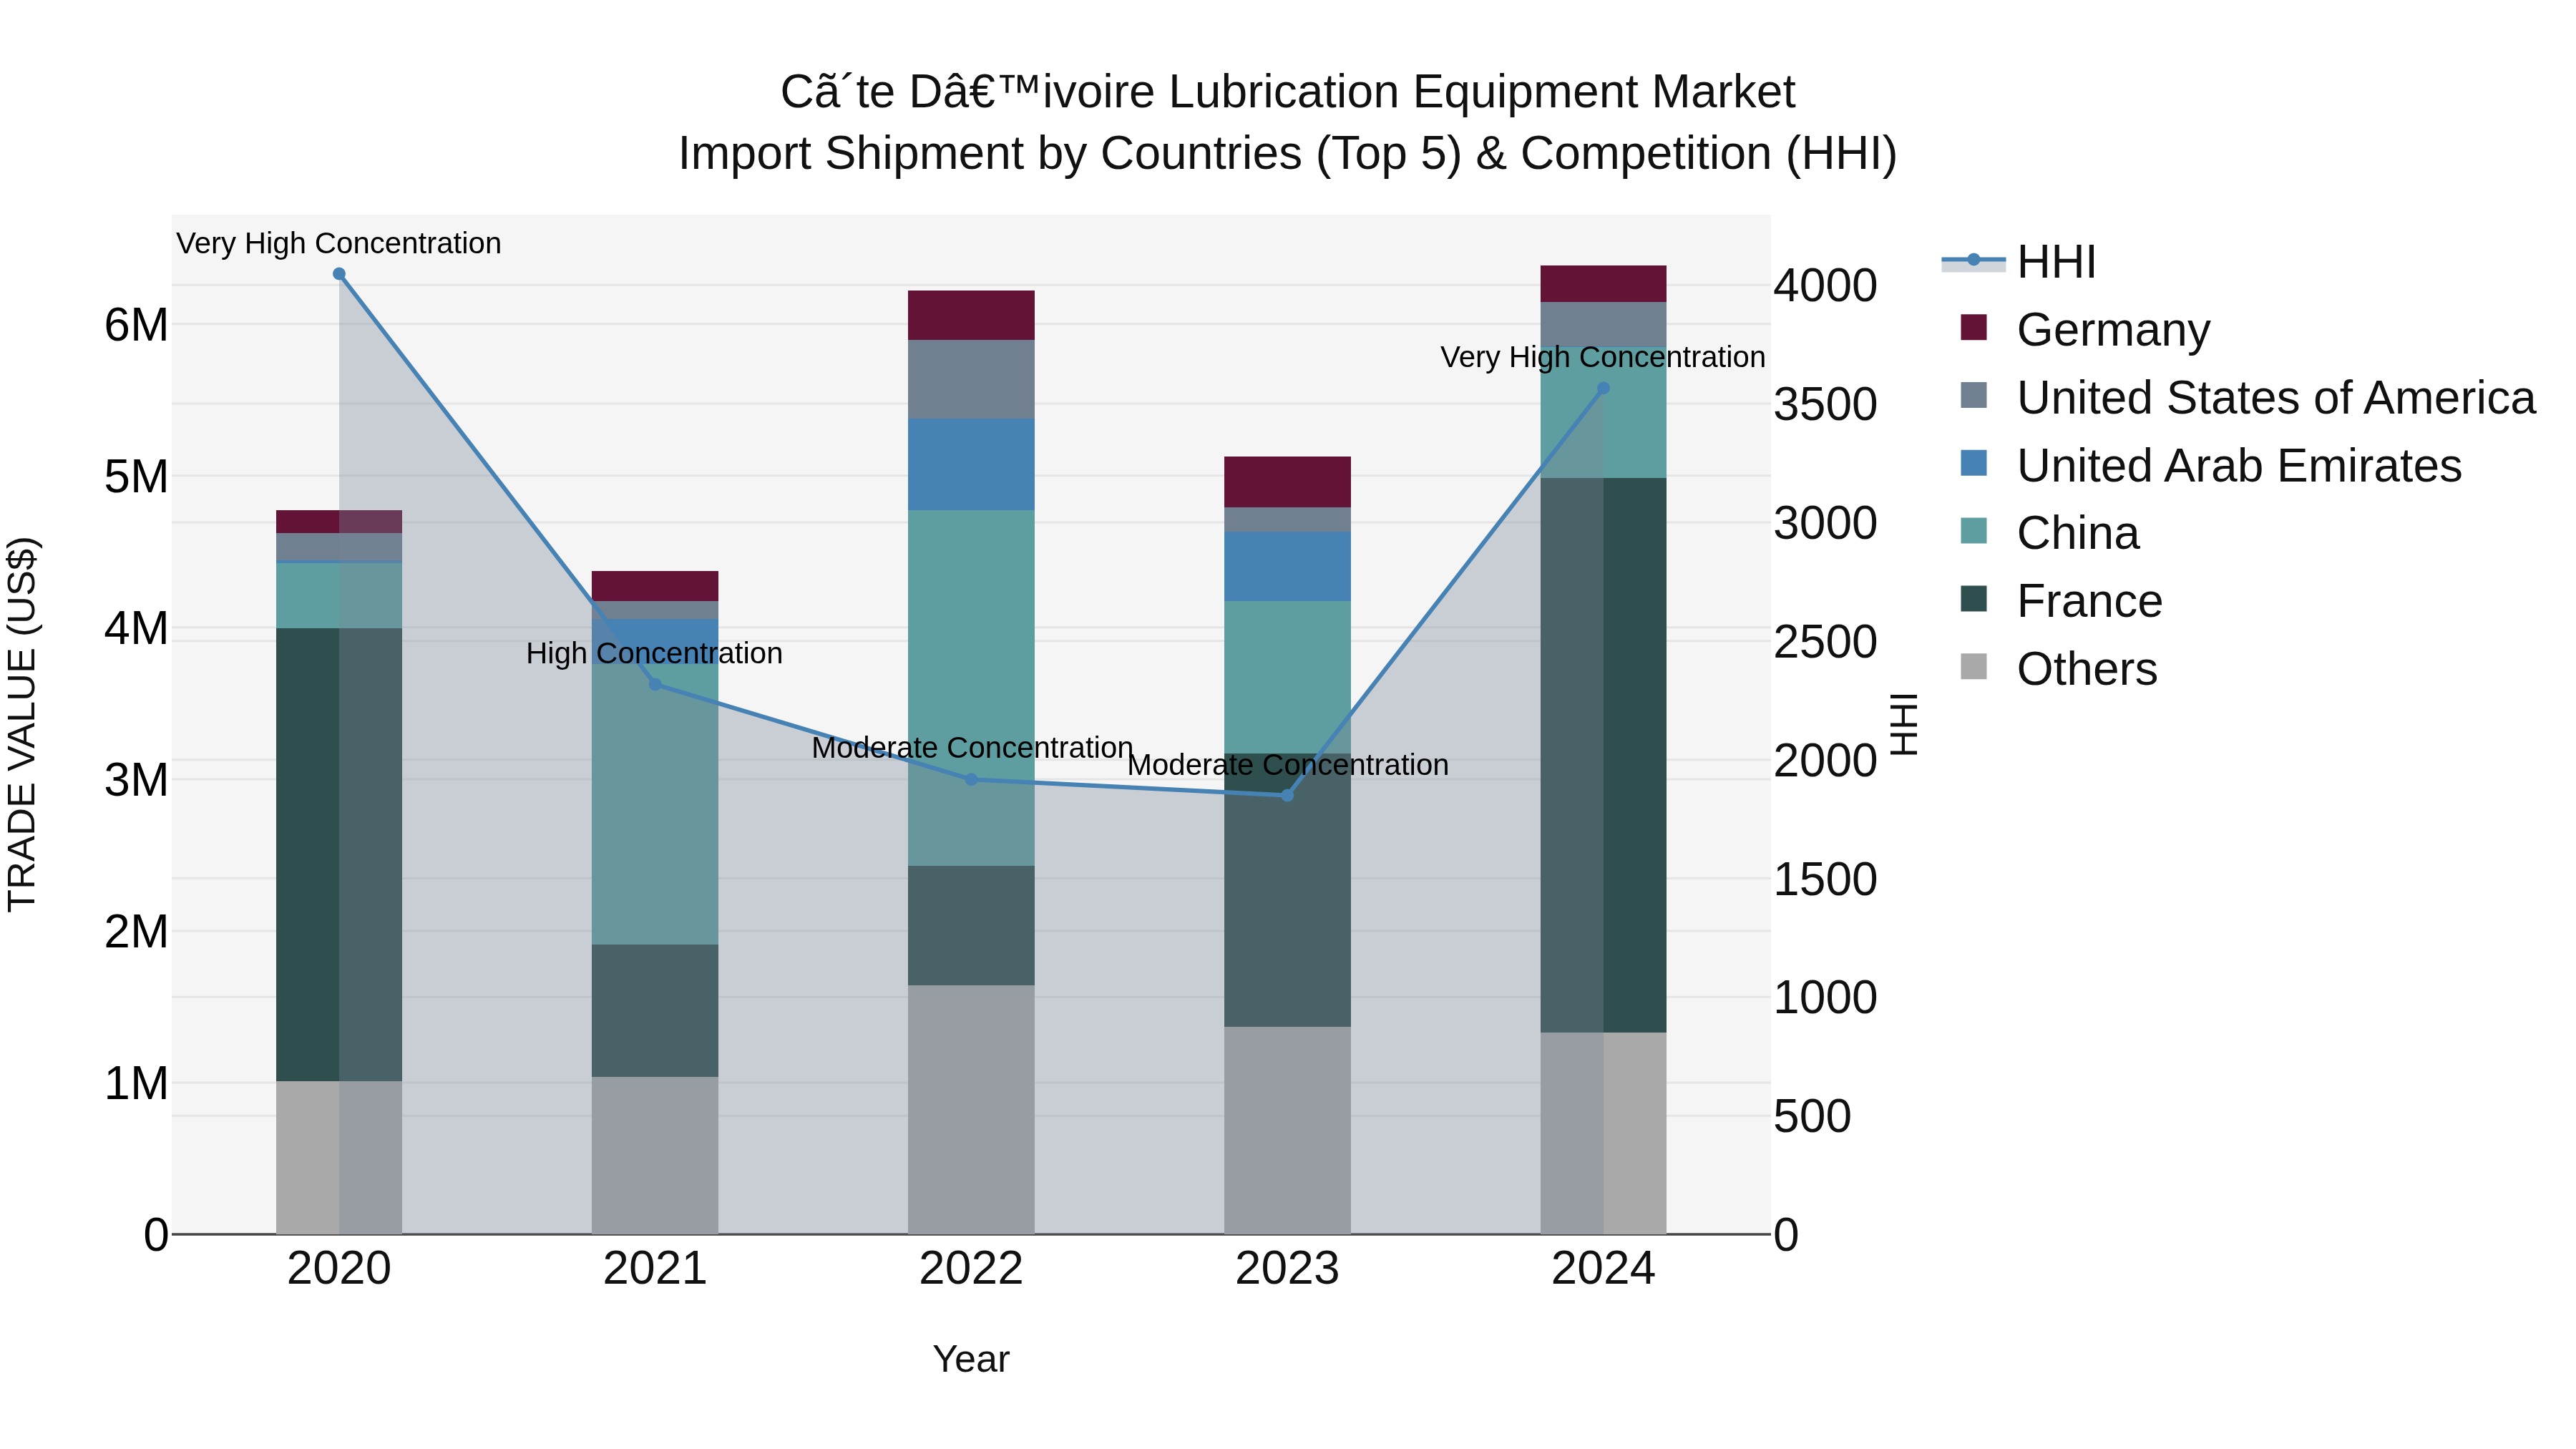
Task: Click 'Very High Concentration' label at 2024
Action: (x=1603, y=357)
